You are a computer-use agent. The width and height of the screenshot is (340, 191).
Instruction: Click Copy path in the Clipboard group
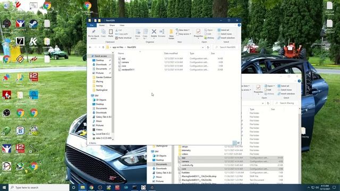[x=122, y=34]
